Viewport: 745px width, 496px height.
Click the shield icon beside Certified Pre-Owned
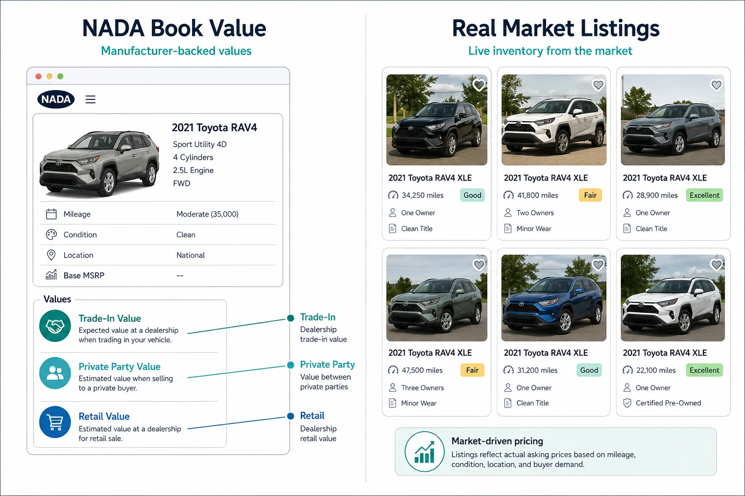[x=627, y=403]
